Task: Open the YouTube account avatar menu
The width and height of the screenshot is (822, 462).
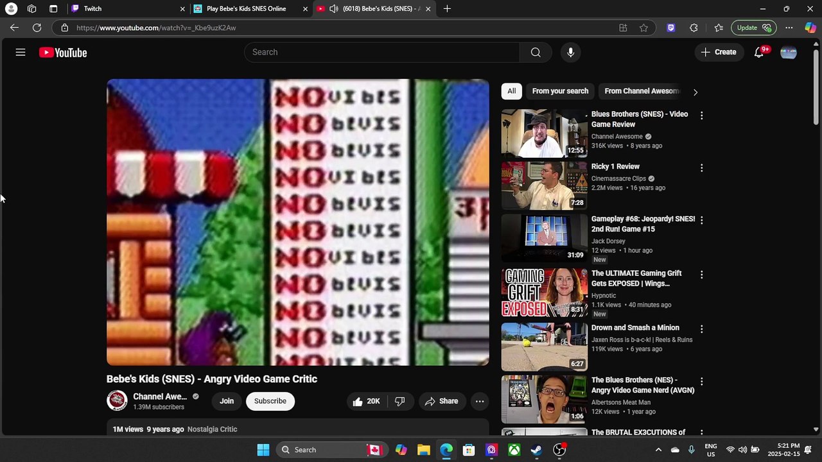Action: 789,53
